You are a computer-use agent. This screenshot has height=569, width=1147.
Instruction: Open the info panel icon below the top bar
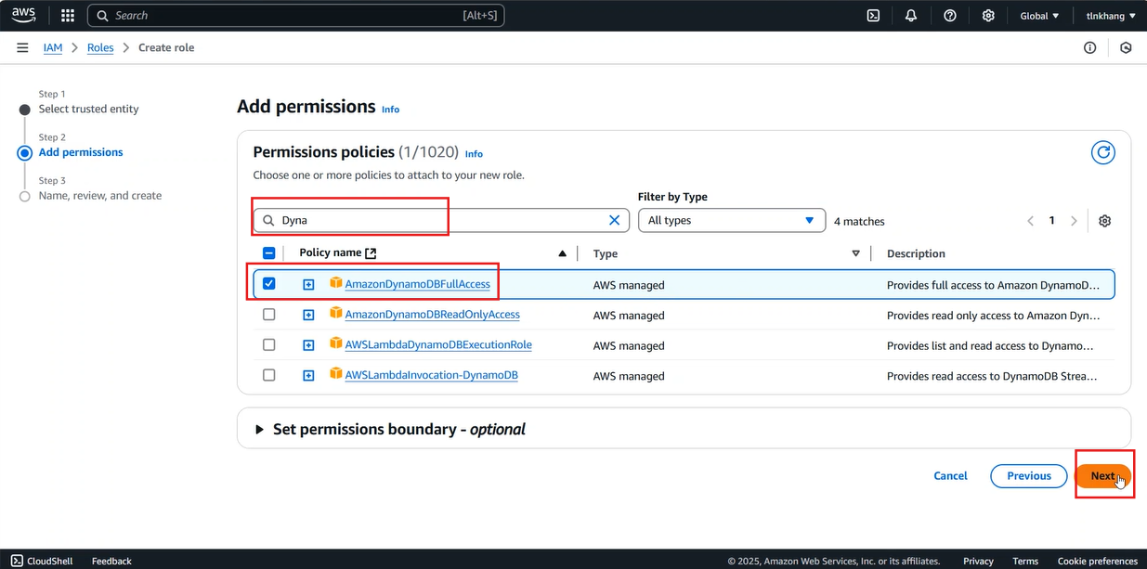[1090, 47]
